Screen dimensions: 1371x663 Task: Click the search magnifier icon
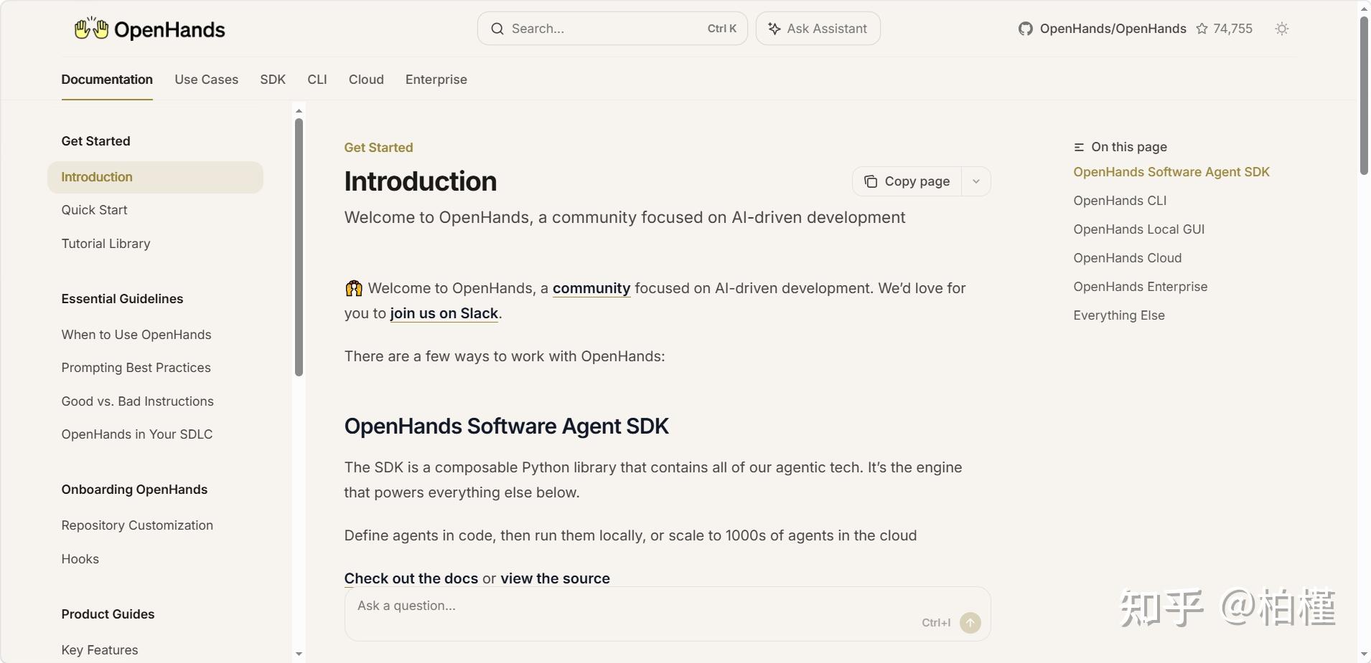pos(497,29)
